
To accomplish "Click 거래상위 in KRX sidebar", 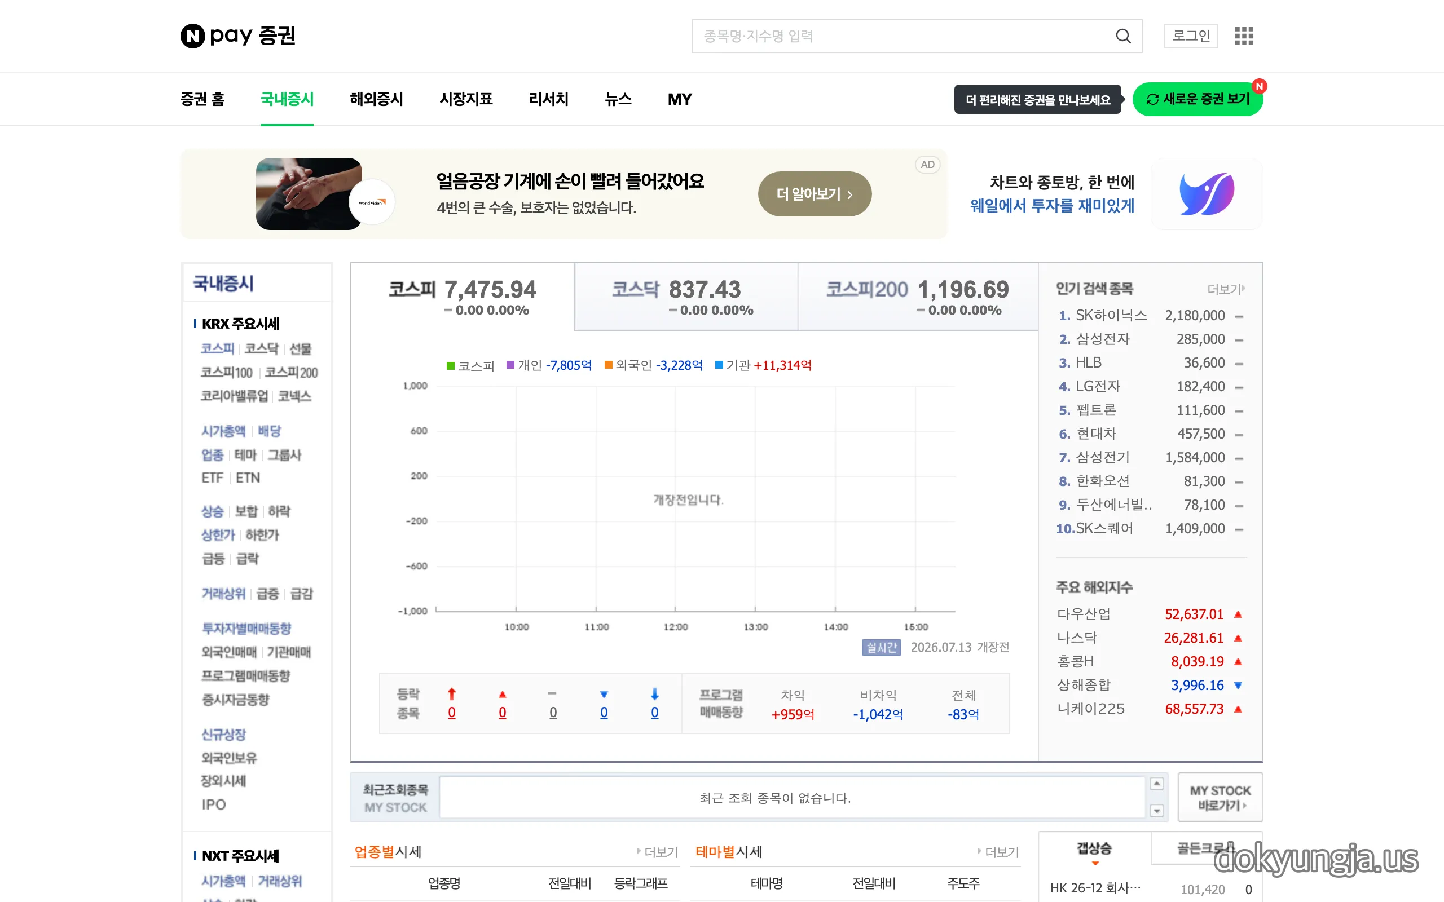I will point(223,594).
